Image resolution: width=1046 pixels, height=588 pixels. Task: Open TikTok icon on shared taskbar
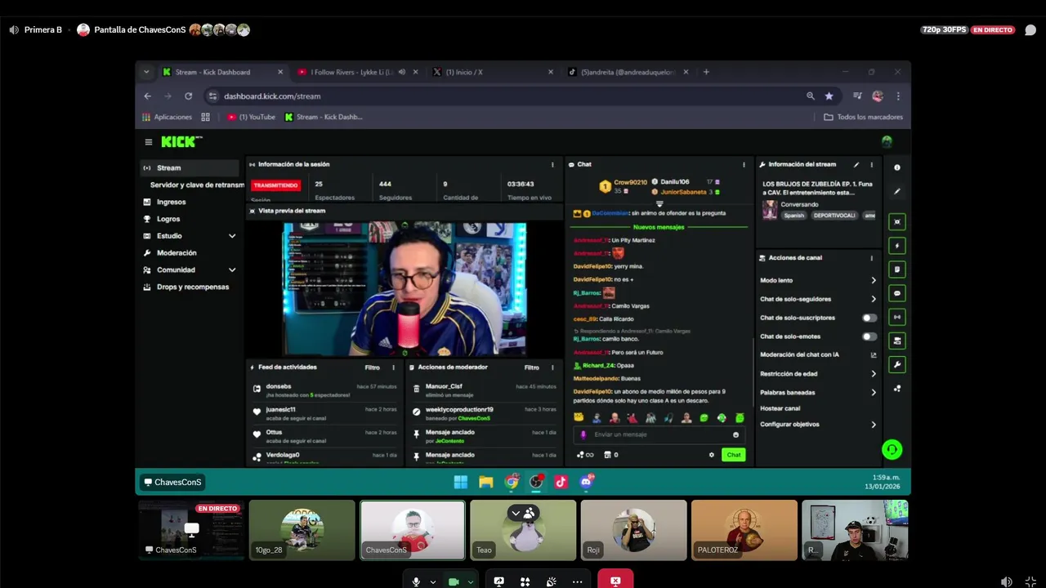coord(561,482)
